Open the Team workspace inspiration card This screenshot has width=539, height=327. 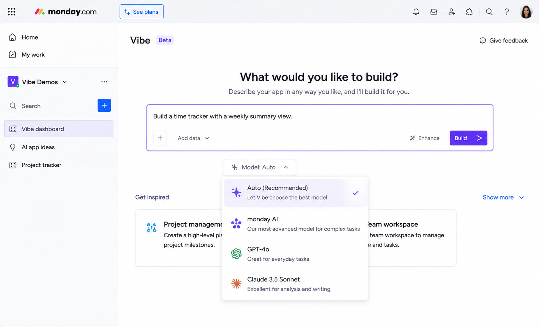click(x=412, y=238)
